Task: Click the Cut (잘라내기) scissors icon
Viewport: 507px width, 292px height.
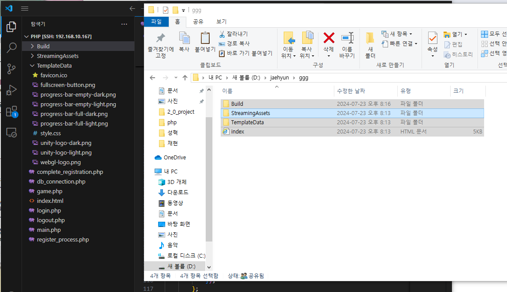Action: [x=222, y=34]
